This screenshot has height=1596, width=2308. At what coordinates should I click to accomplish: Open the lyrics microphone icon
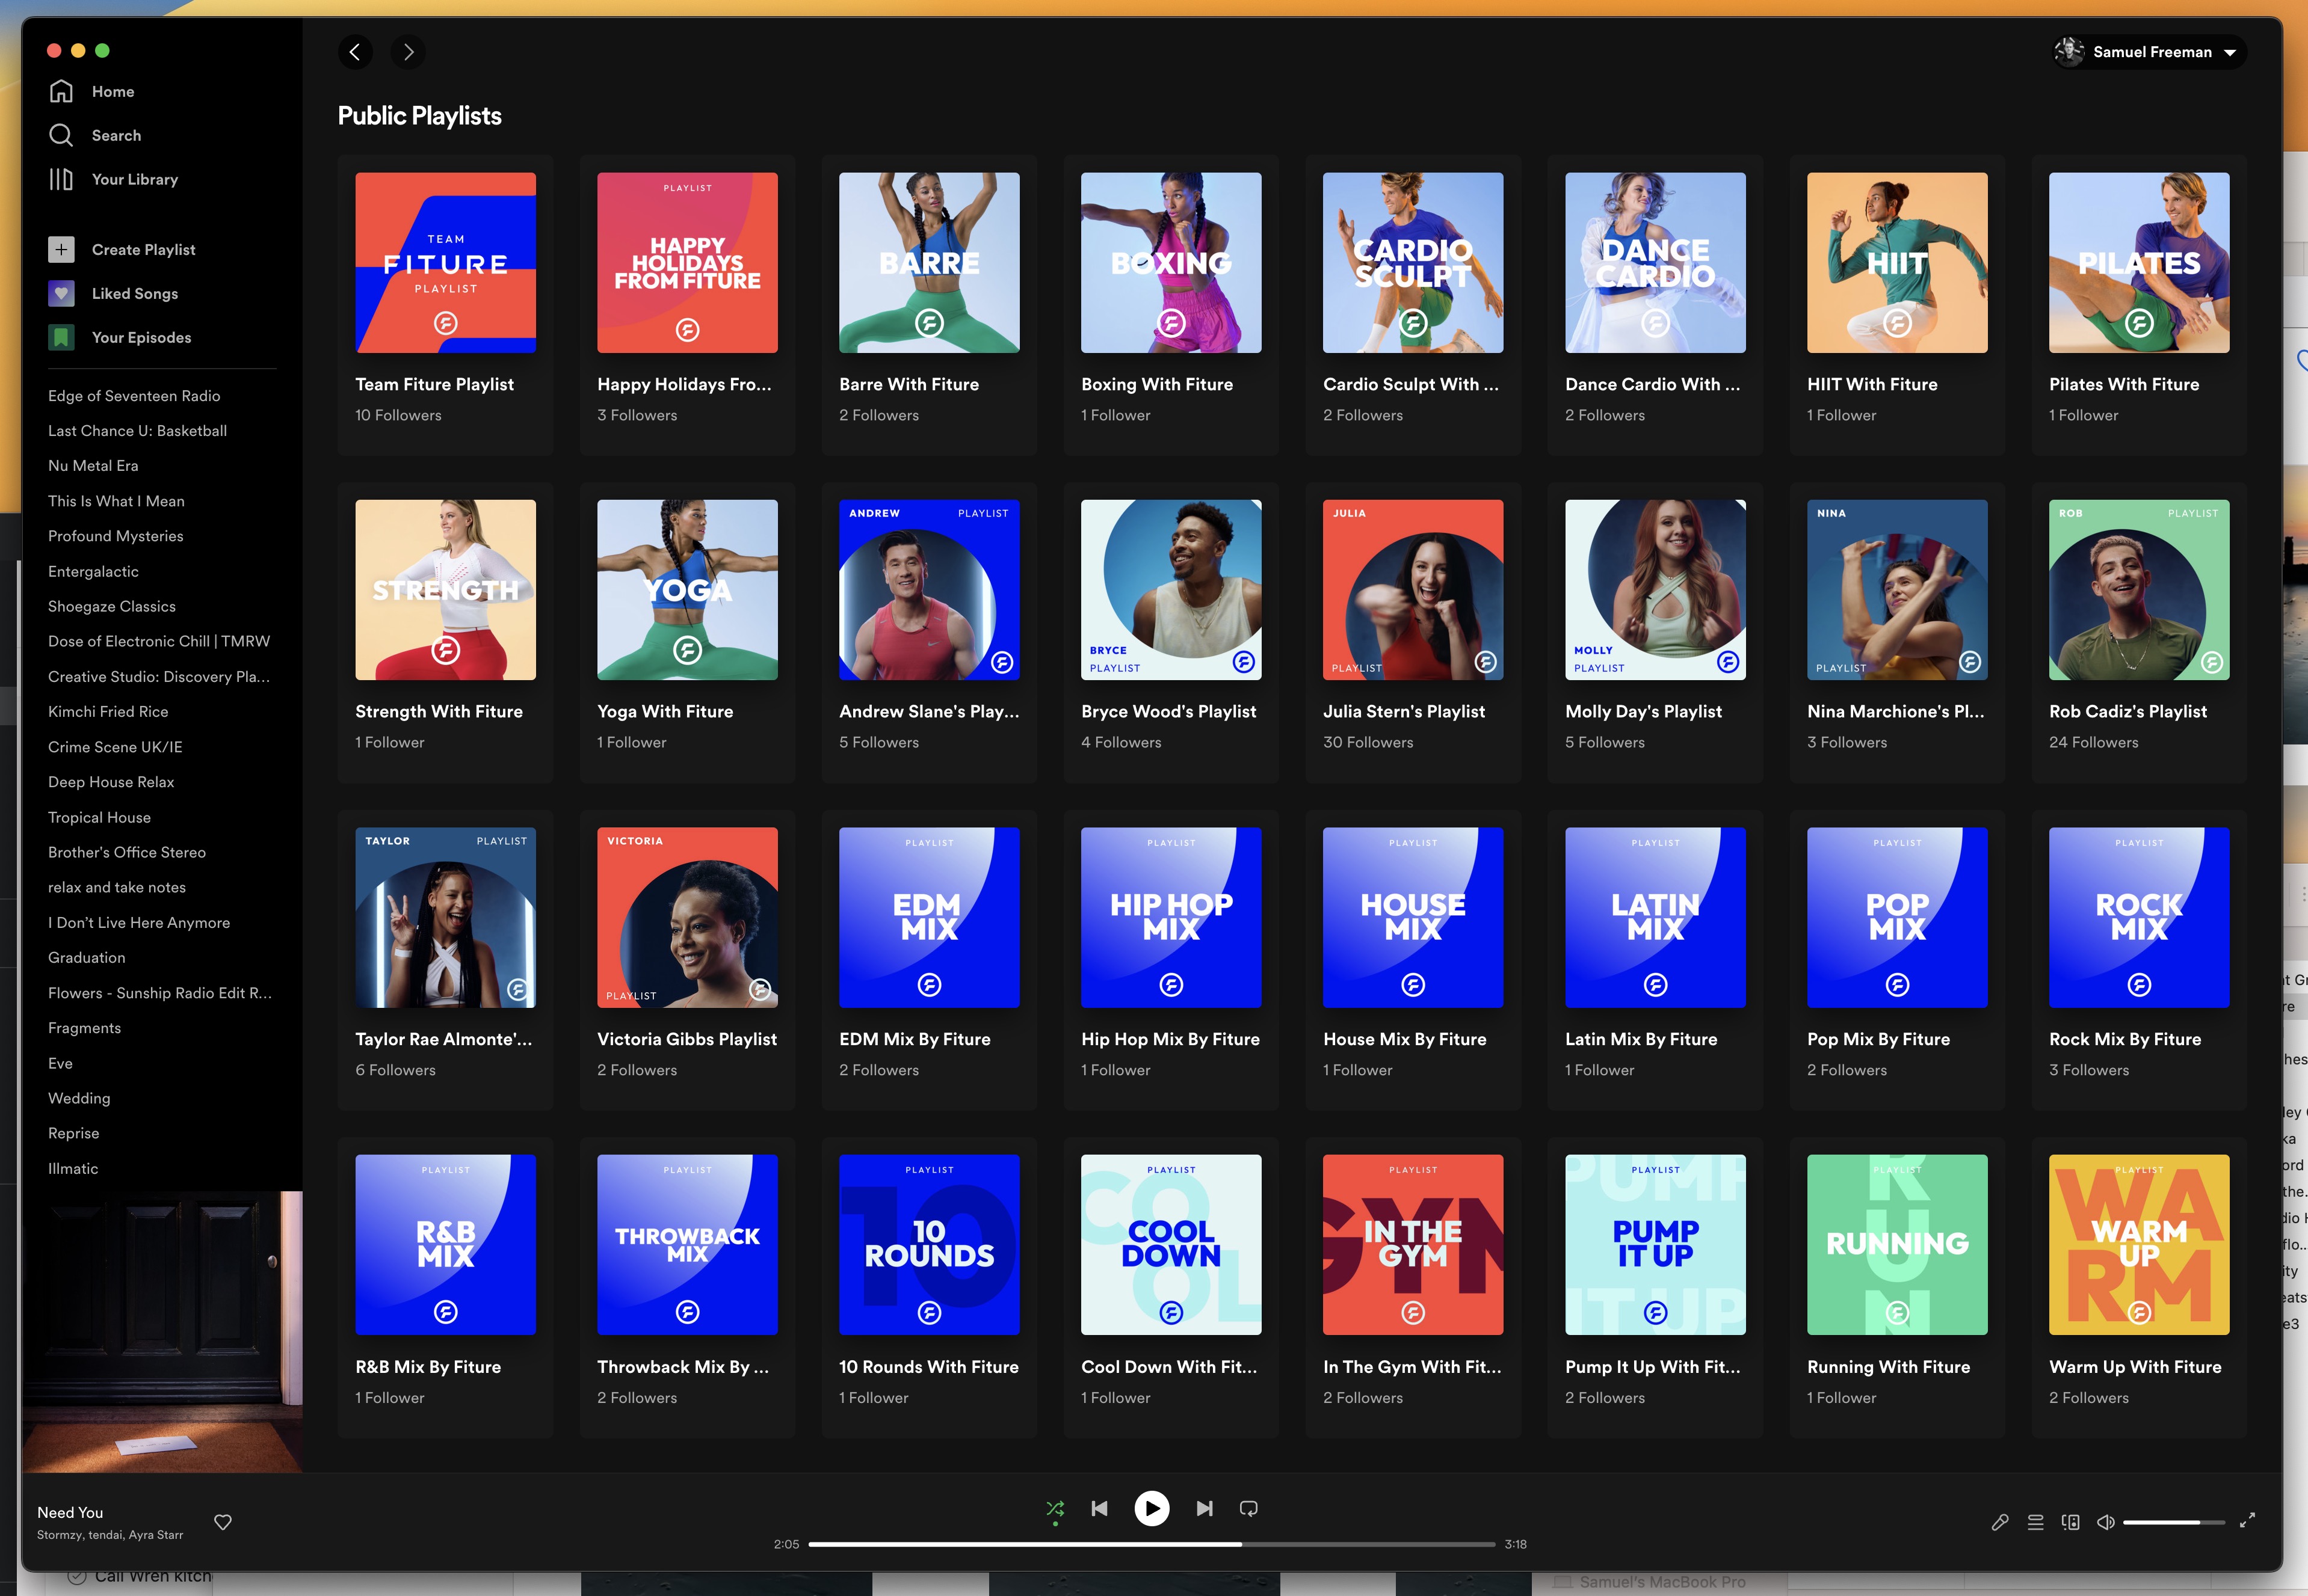[x=2000, y=1522]
